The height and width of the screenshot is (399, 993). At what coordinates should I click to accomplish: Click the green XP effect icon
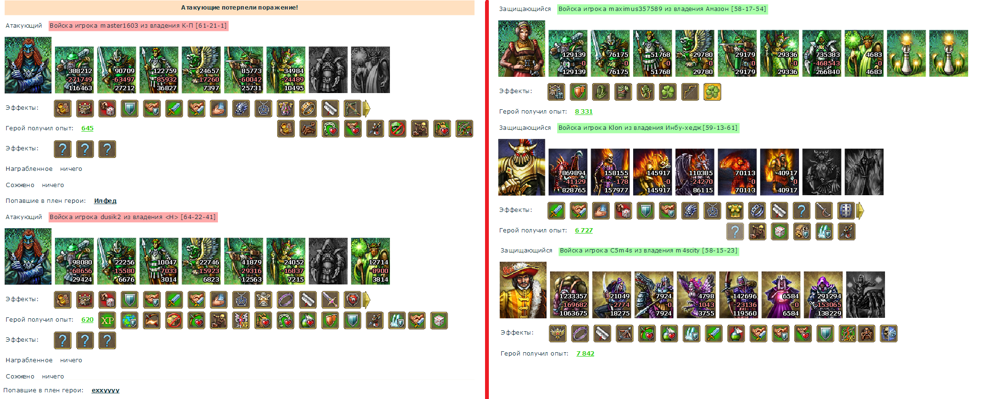[x=107, y=321]
